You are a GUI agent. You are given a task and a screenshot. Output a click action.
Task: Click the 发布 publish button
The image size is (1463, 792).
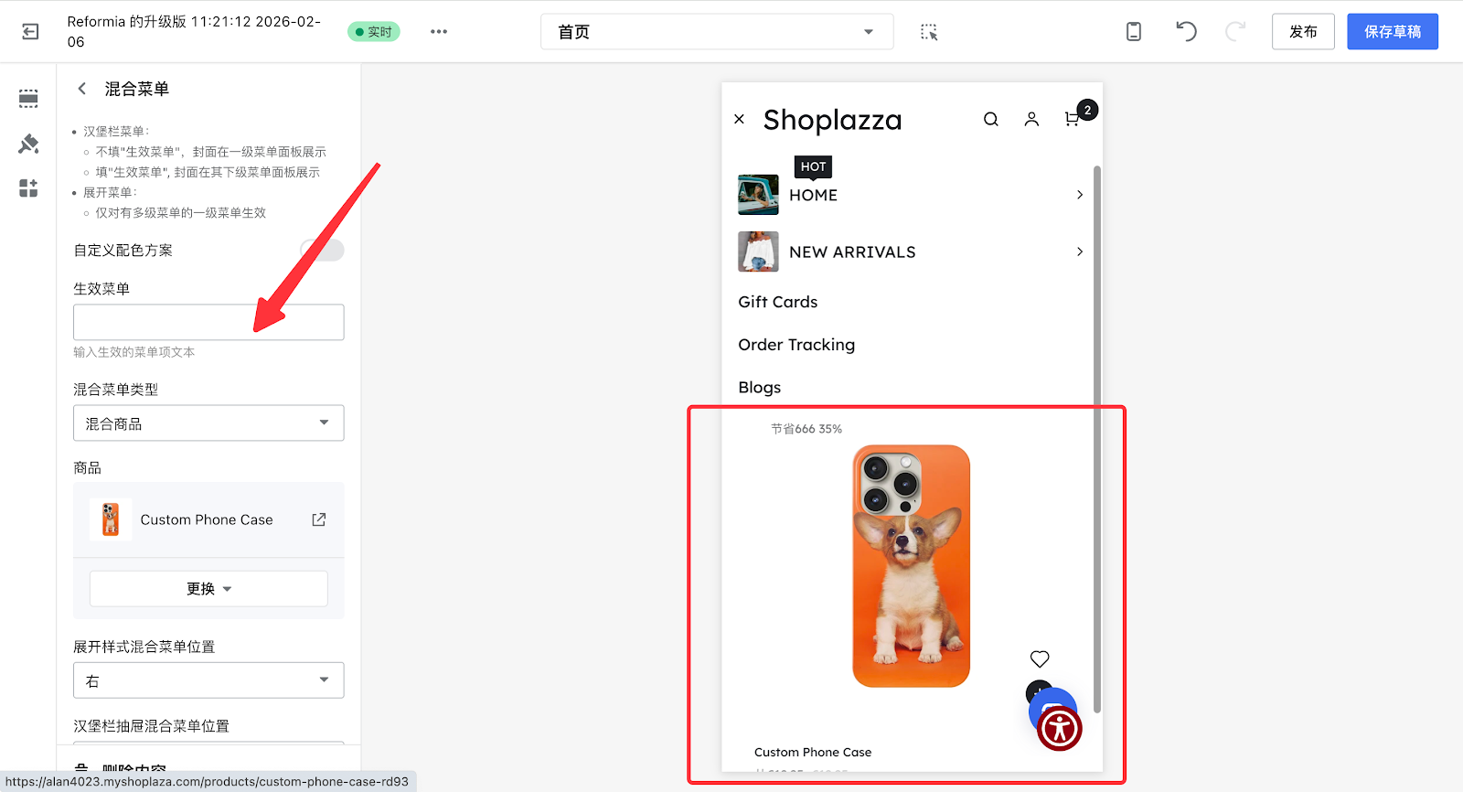click(1303, 32)
